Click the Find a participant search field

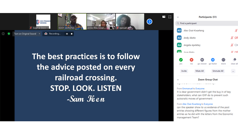(x=206, y=23)
